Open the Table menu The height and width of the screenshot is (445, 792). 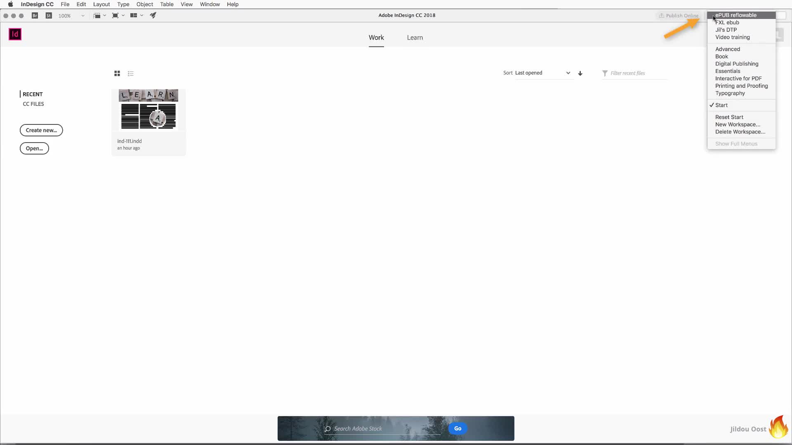(167, 4)
